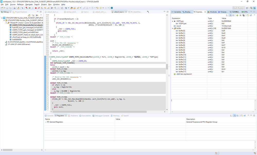Click the Instruction Stepping Mode icon
This screenshot has width=257, height=155.
pyautogui.click(x=52, y=8)
